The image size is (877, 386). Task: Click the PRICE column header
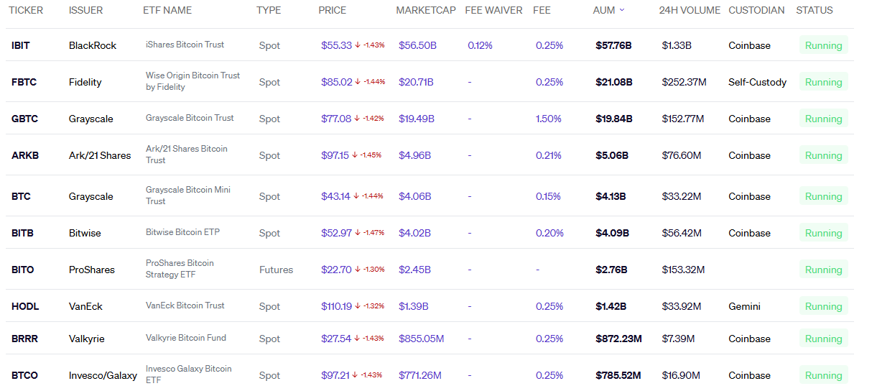click(x=332, y=10)
